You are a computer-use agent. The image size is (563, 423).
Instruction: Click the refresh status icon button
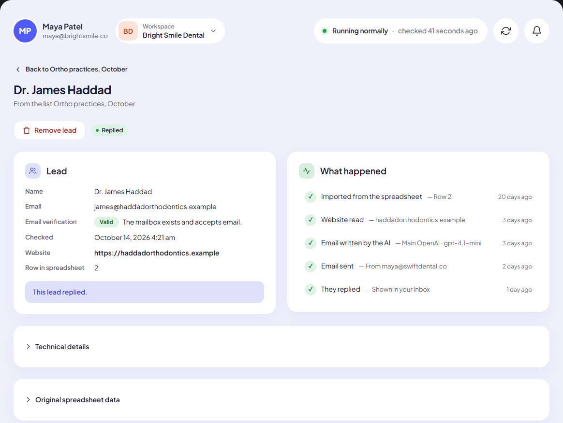[x=505, y=31]
